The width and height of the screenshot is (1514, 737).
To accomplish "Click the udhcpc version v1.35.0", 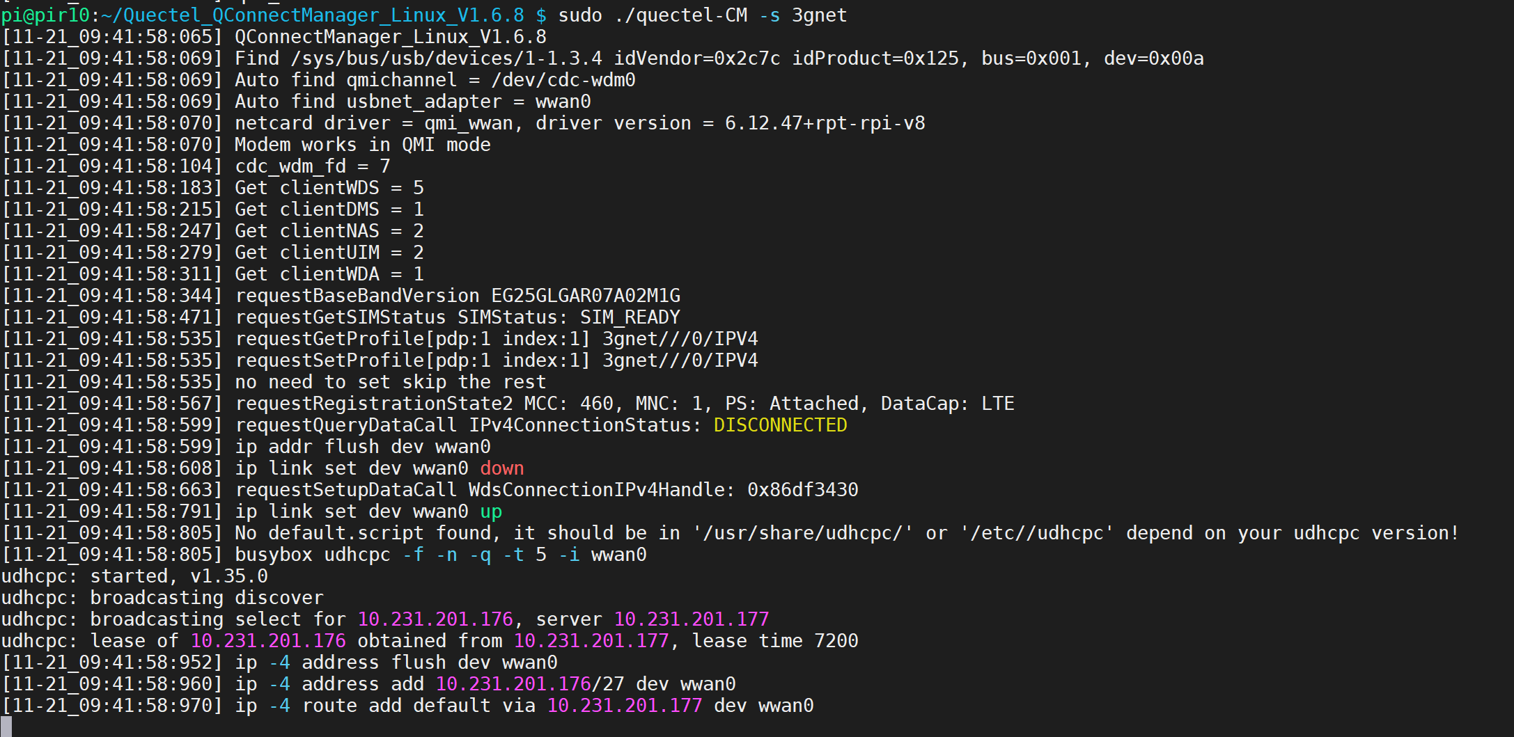I will coord(228,576).
